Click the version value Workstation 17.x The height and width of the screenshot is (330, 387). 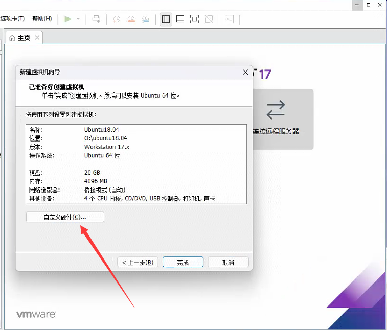pos(107,147)
